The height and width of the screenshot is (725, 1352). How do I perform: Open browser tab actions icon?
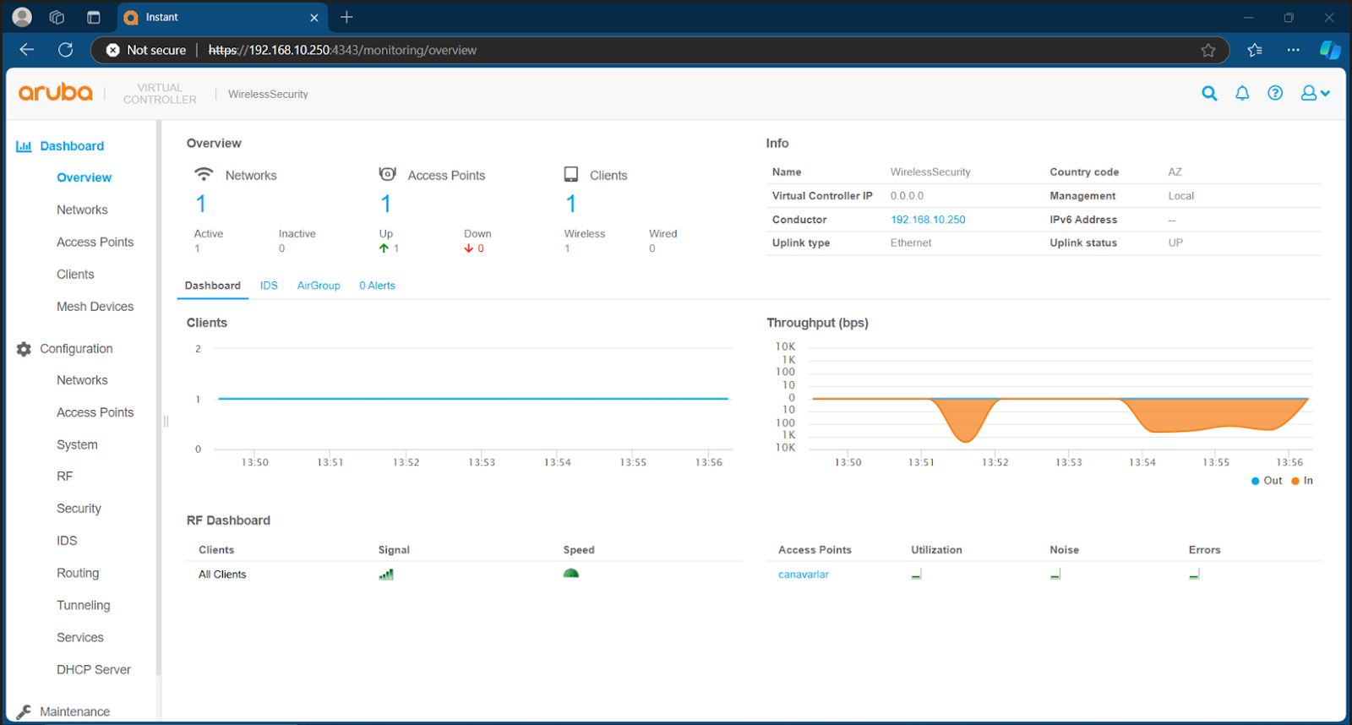[94, 17]
